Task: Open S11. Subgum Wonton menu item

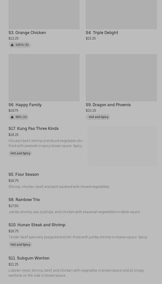Action: tap(29, 258)
